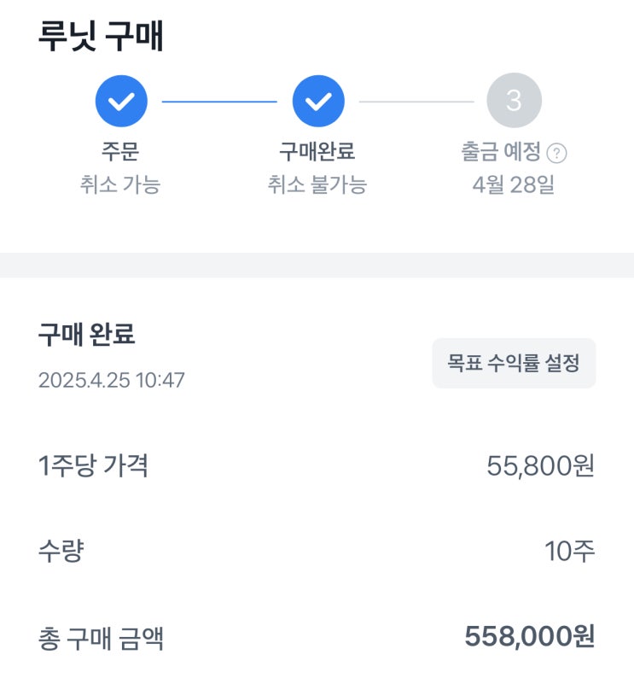Click the blue progress line between steps

tap(219, 102)
